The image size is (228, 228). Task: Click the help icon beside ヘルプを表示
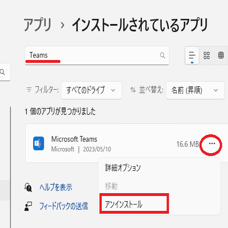coord(29,187)
